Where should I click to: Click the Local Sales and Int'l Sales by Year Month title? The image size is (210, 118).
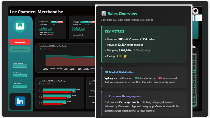[53, 46]
